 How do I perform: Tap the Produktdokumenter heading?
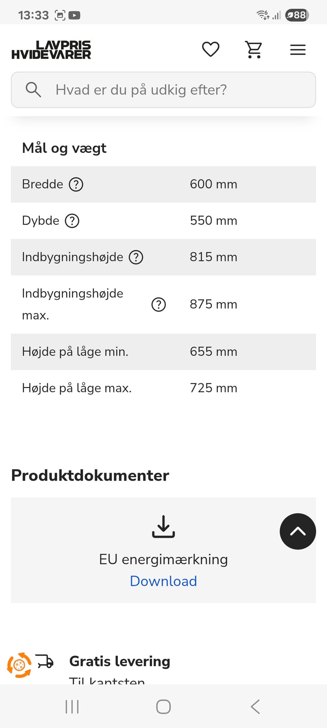tap(90, 475)
